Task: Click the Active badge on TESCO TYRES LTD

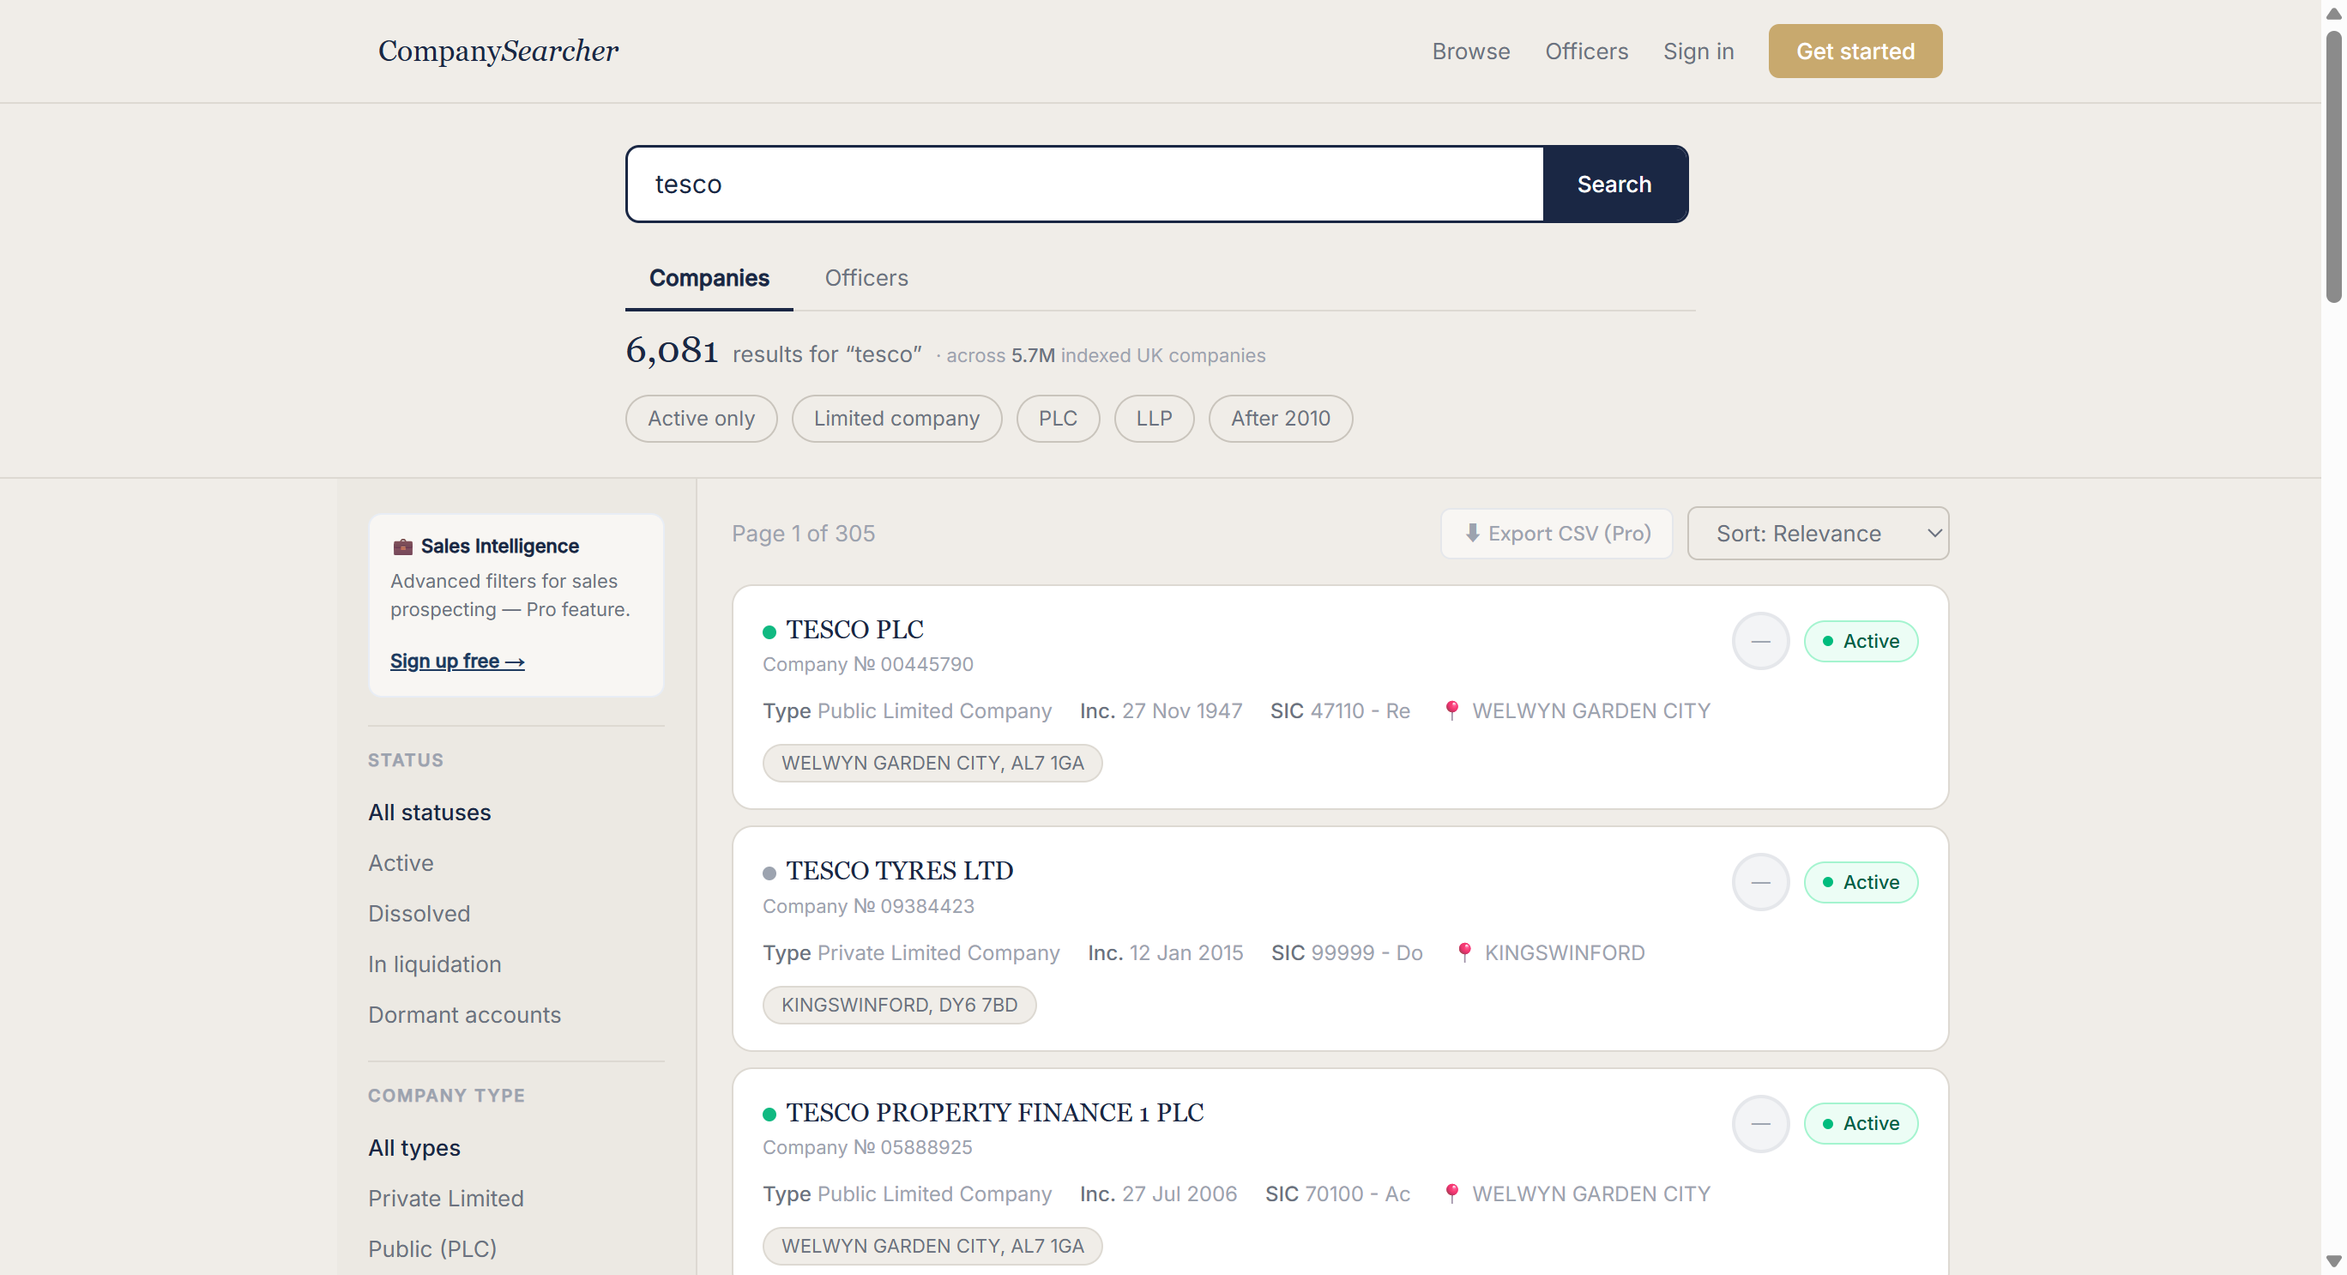Action: pos(1861,882)
